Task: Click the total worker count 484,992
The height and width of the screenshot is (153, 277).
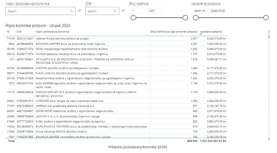Action: (x=192, y=141)
